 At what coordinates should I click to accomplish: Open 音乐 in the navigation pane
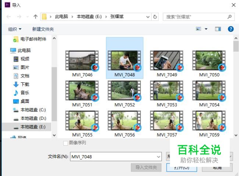tap(21, 93)
